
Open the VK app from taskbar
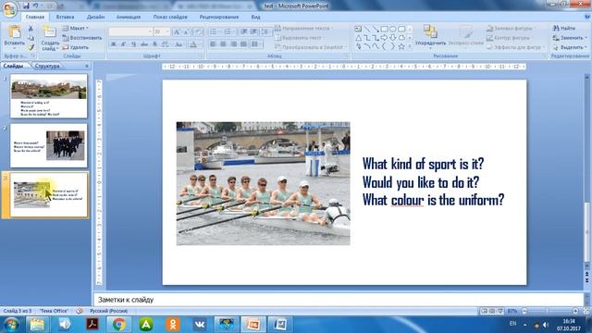(x=200, y=325)
